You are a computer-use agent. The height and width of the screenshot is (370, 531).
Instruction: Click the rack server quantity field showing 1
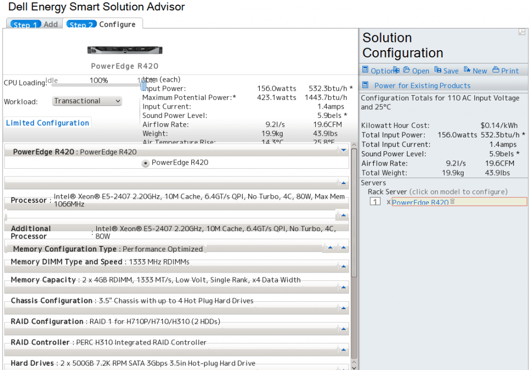point(375,202)
